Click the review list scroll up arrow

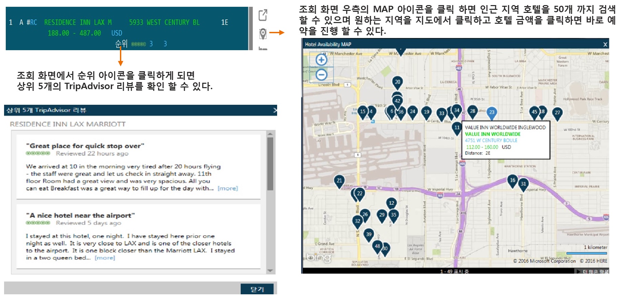pos(270,134)
